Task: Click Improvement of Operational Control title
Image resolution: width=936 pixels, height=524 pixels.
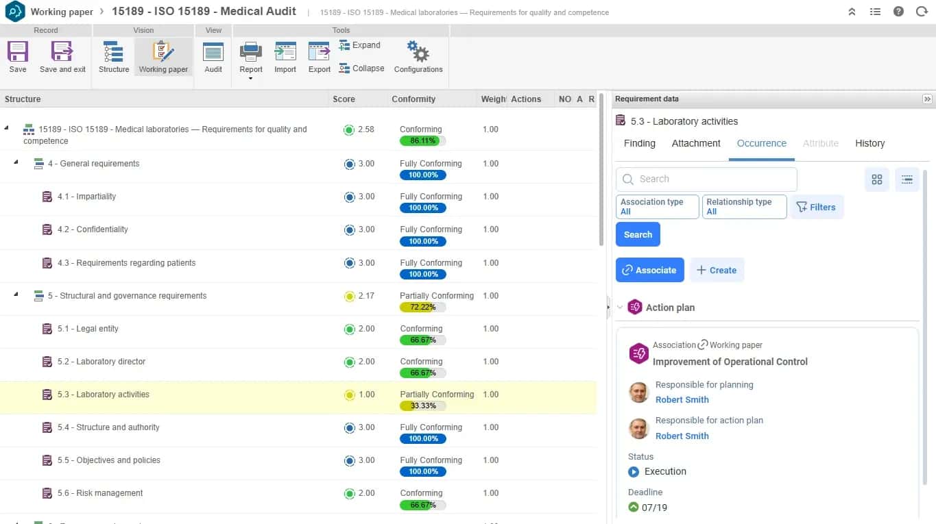Action: (730, 362)
